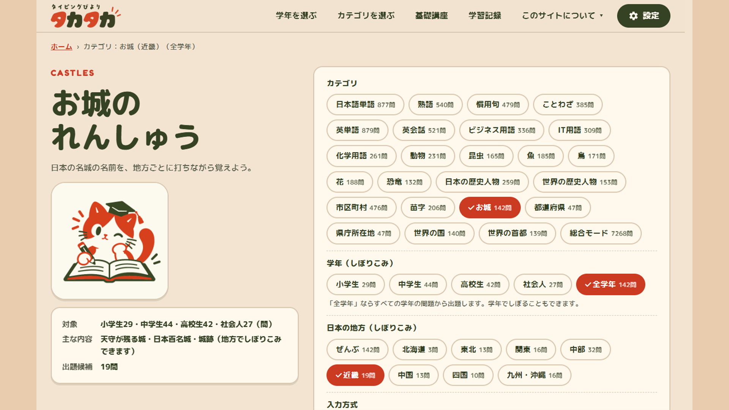Click the gear icon in 設定 button

(x=633, y=16)
